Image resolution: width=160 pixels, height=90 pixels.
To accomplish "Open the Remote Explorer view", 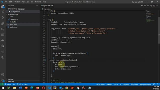I will [x=3, y=29].
